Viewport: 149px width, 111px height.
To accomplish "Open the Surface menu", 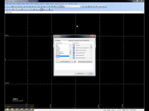I will click(36, 4).
